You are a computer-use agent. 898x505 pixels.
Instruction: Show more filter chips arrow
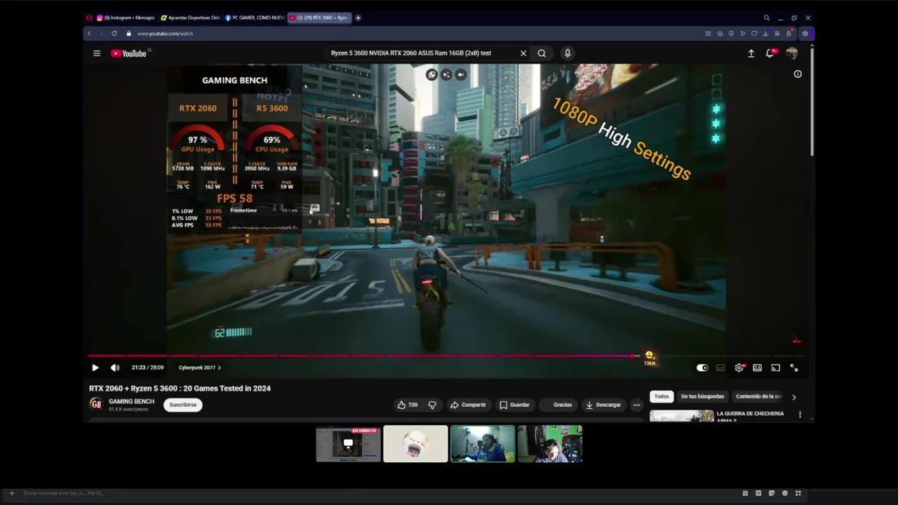(794, 397)
